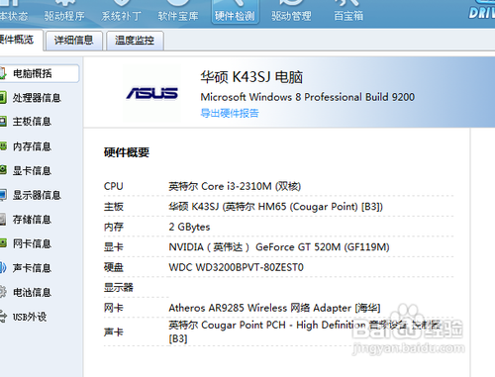495x377 pixels.
Task: Open the 软件宝库 toolbar section
Action: coord(178,12)
